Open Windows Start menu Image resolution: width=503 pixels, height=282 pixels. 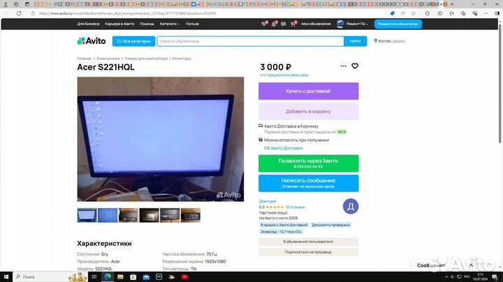point(6,276)
